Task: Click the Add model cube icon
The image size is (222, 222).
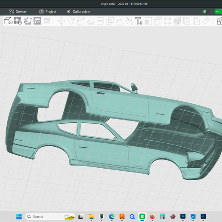Action: (x=8, y=21)
